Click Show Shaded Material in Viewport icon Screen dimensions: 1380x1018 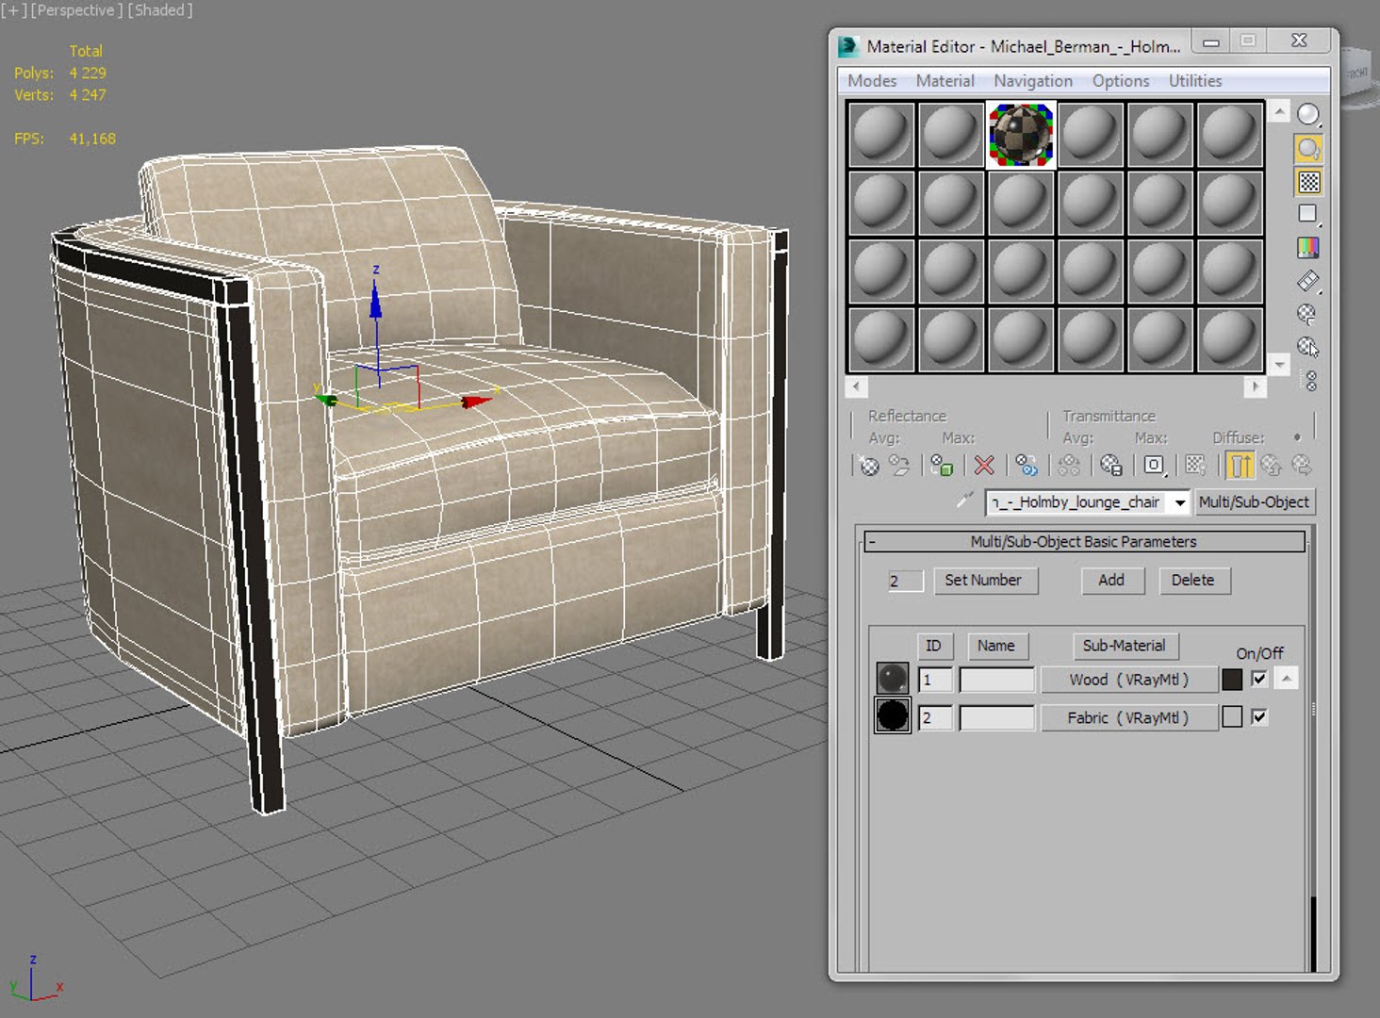[1196, 465]
